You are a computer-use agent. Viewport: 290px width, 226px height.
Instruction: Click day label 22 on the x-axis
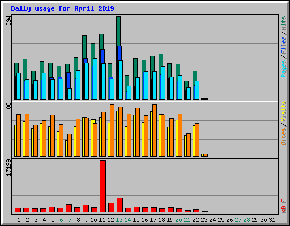pyautogui.click(x=195, y=220)
